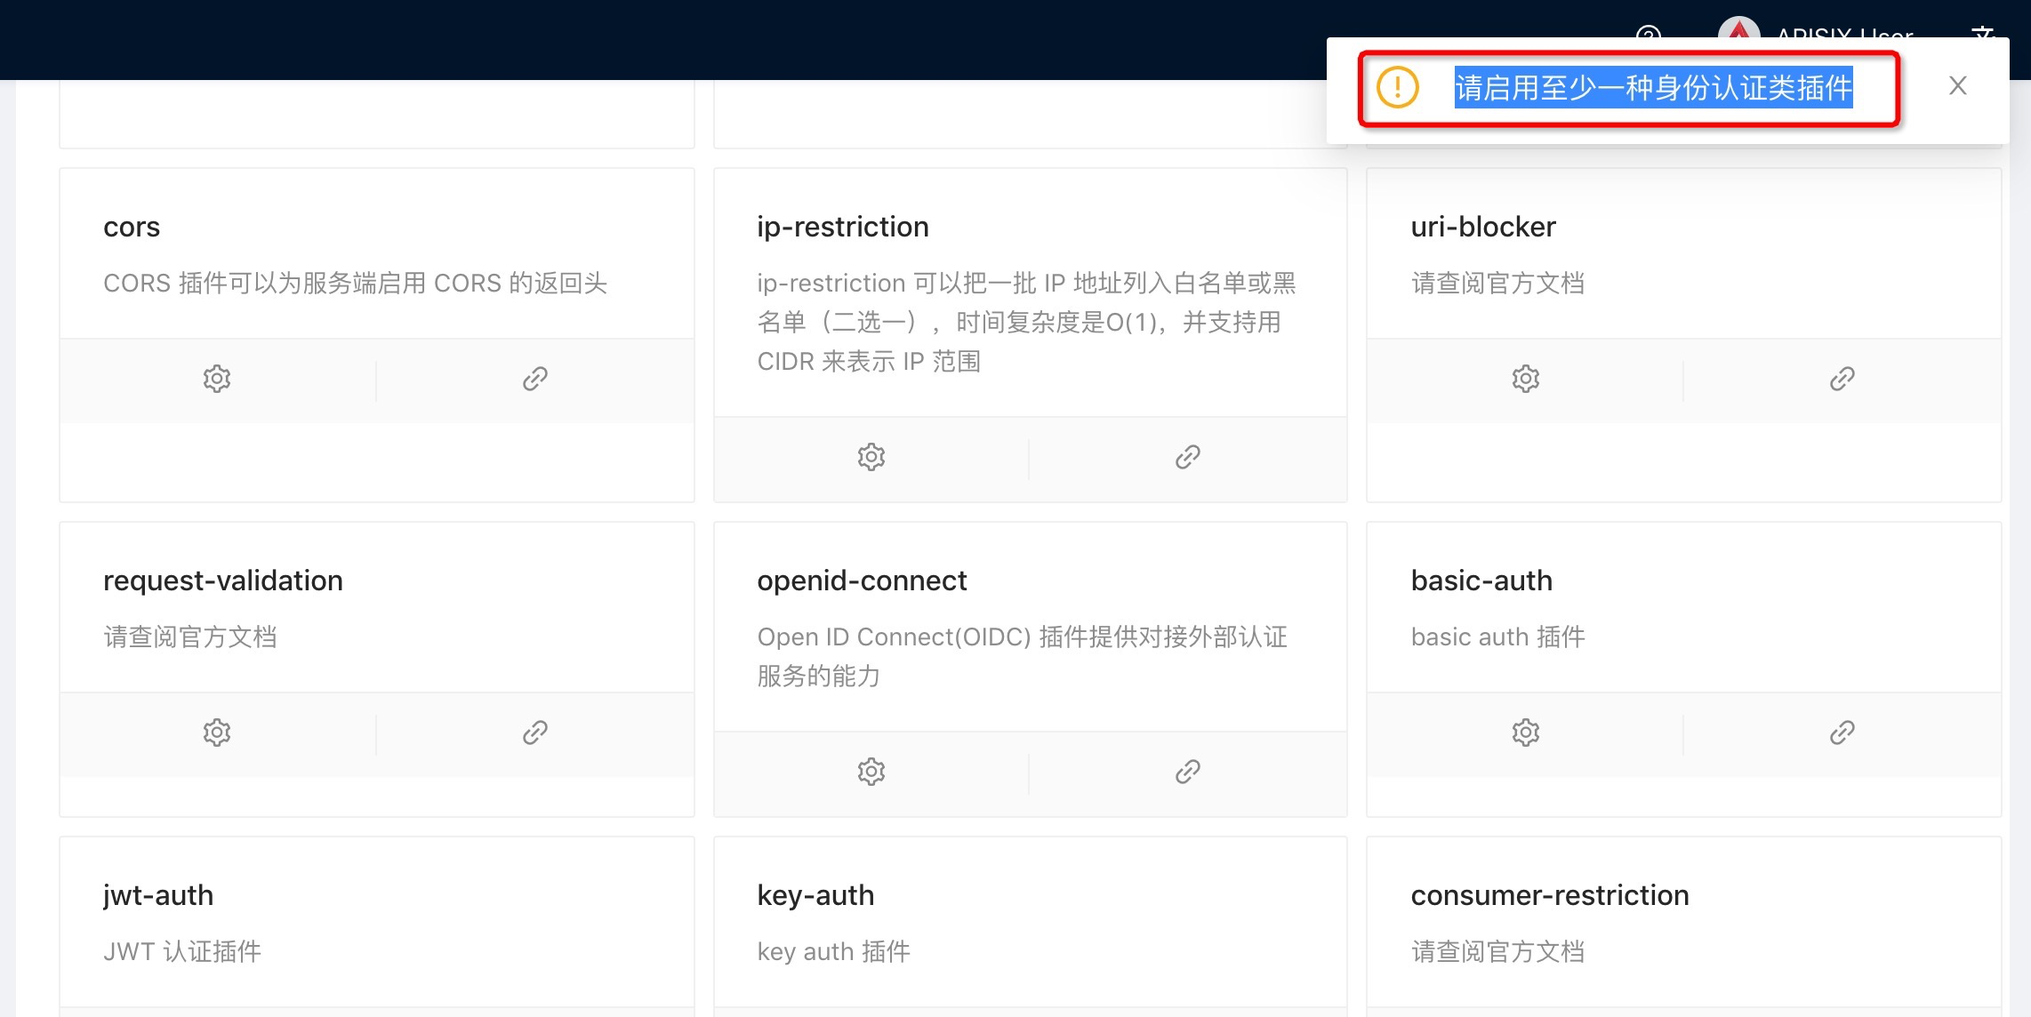Screen dimensions: 2031x1017
Task: Open uri-blocker plugin settings
Action: [1525, 379]
